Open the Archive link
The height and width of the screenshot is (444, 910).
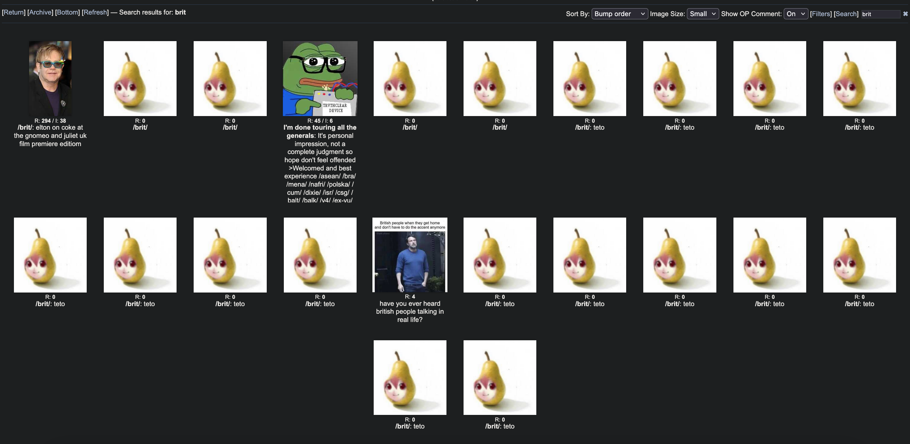40,12
